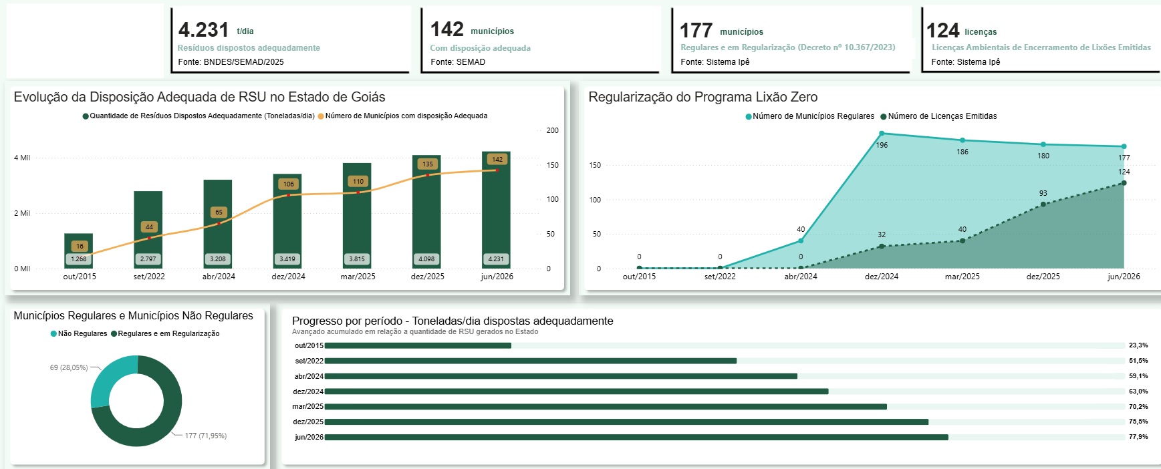Select the legend label 'Número de Municípios com disposição Adequada'
1161x469 pixels.
click(406, 116)
